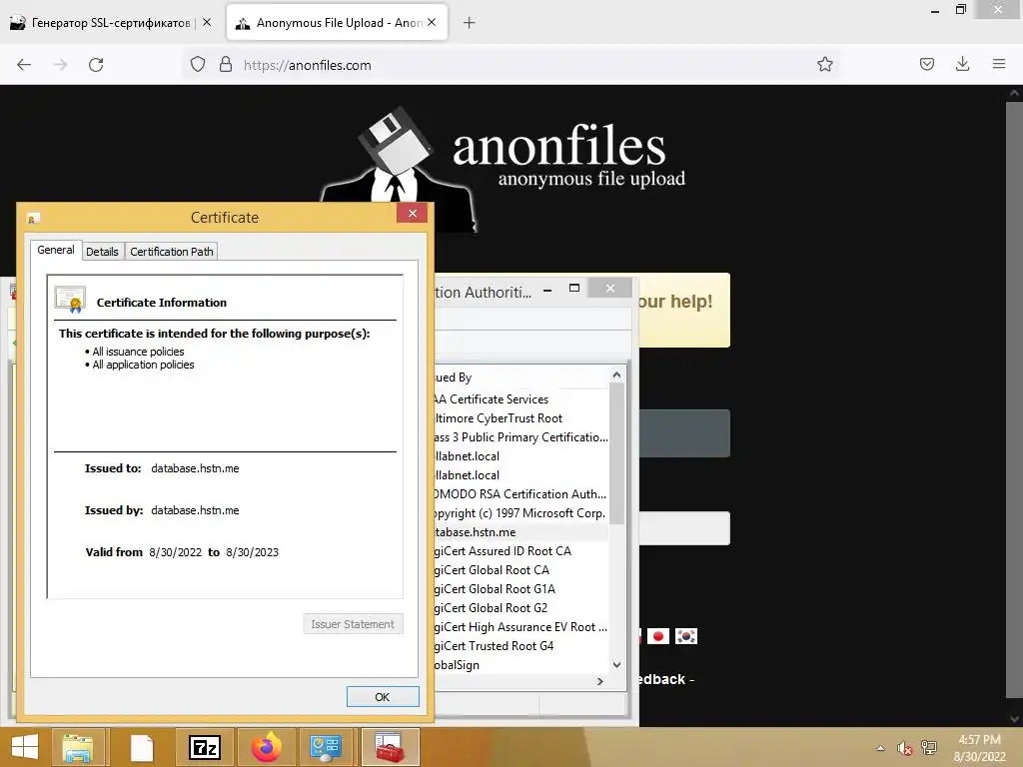Bookmark this page with the star icon
This screenshot has height=767, width=1023.
824,64
